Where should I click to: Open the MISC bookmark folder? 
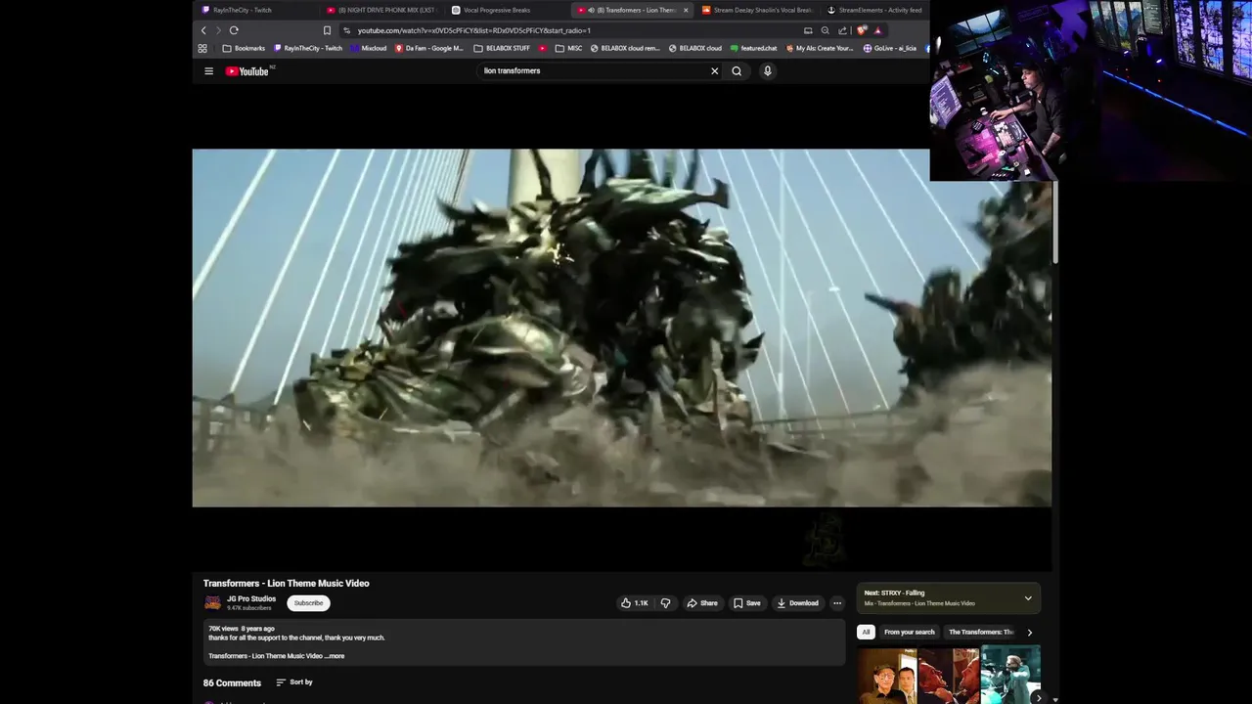click(568, 48)
